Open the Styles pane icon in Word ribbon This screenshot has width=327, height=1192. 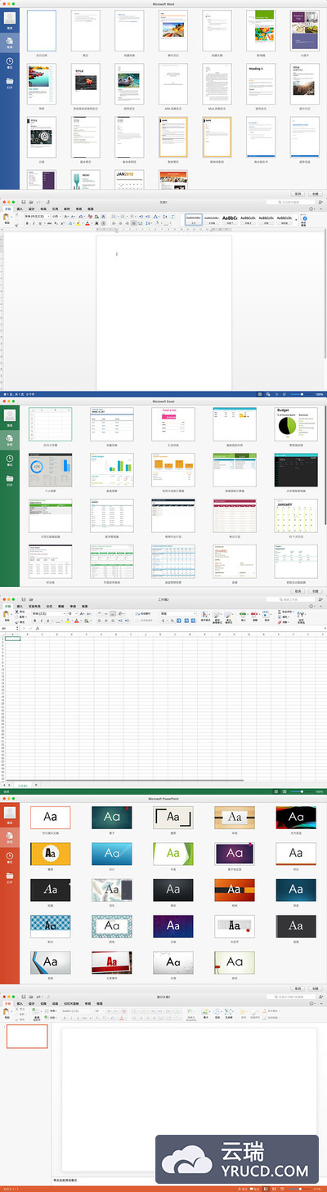click(x=304, y=218)
